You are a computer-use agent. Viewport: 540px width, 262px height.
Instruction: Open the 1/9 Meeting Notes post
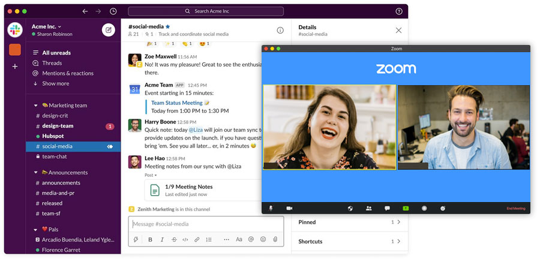[x=203, y=190]
